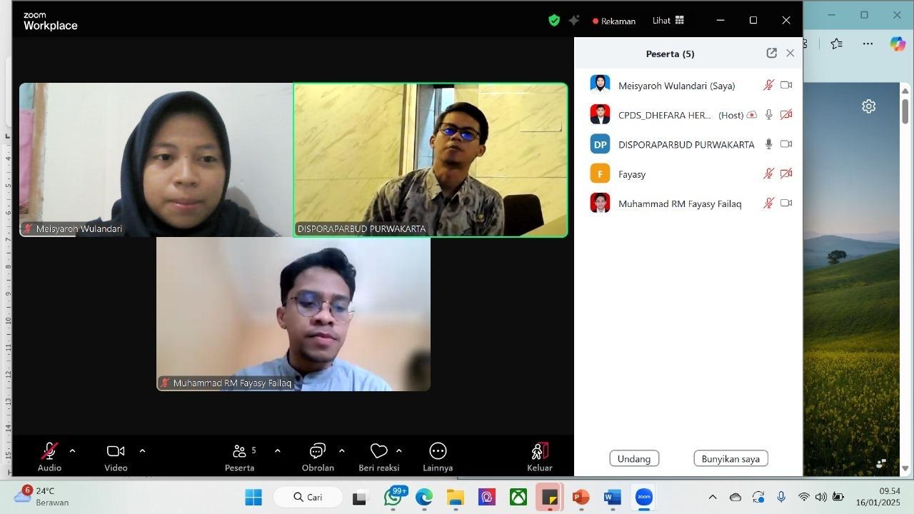914x514 pixels.
Task: Open the Obrolan chat panel
Action: click(x=317, y=451)
